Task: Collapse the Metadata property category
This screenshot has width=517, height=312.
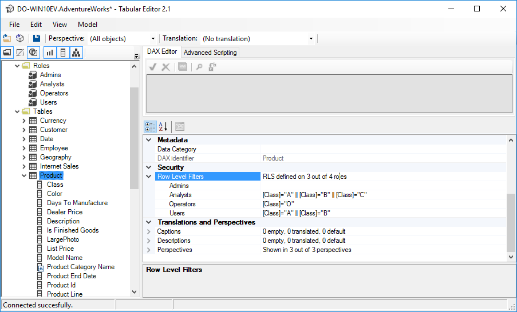Action: pyautogui.click(x=149, y=140)
